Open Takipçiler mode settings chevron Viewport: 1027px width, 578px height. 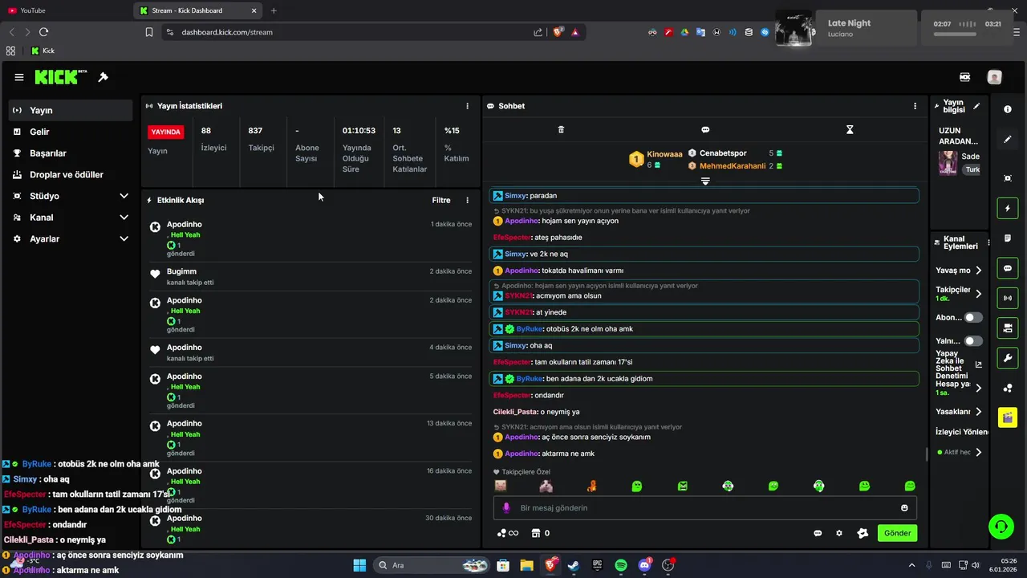coord(978,294)
